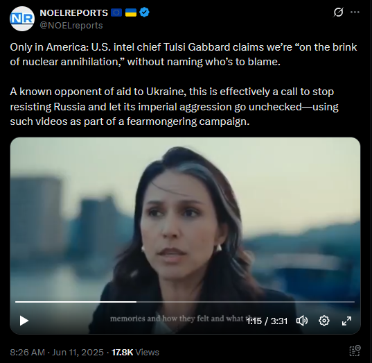
Task: Click the dashed document icon beside Views
Action: (355, 351)
